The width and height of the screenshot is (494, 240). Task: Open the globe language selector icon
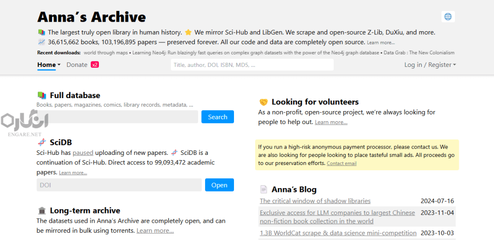(448, 17)
